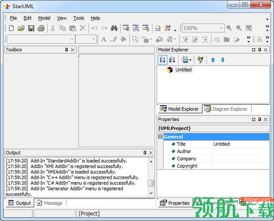Click the Company property row

point(216,159)
